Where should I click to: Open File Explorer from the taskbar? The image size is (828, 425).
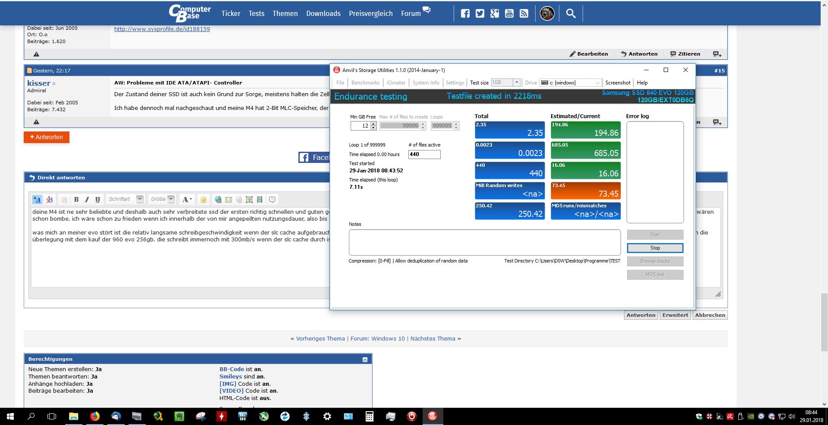click(73, 416)
